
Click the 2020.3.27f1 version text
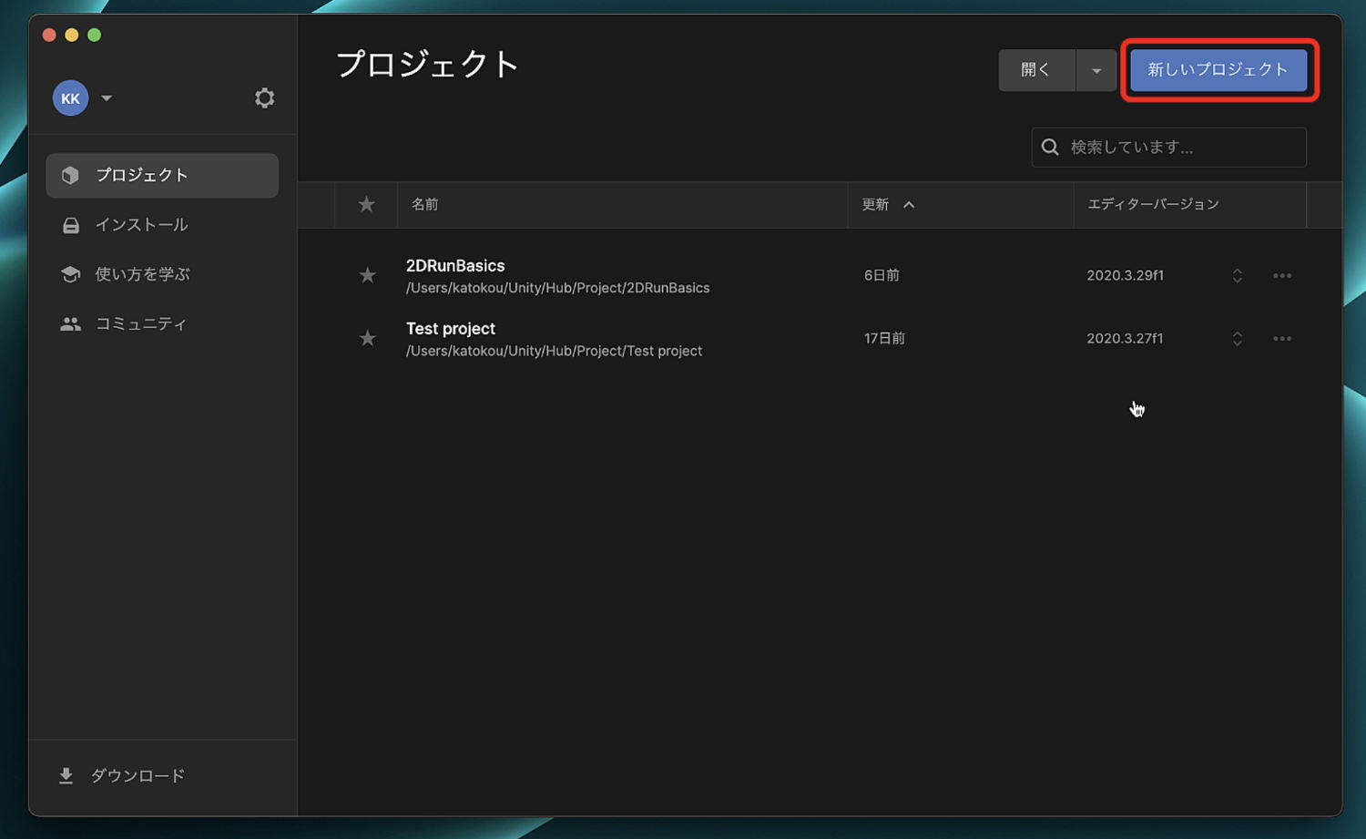(1125, 338)
